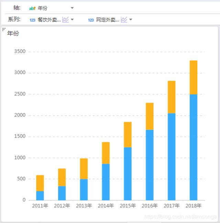The image size is (220, 223).
Task: Click the drag handle icon on chart panel
Action: click(x=4, y=29)
